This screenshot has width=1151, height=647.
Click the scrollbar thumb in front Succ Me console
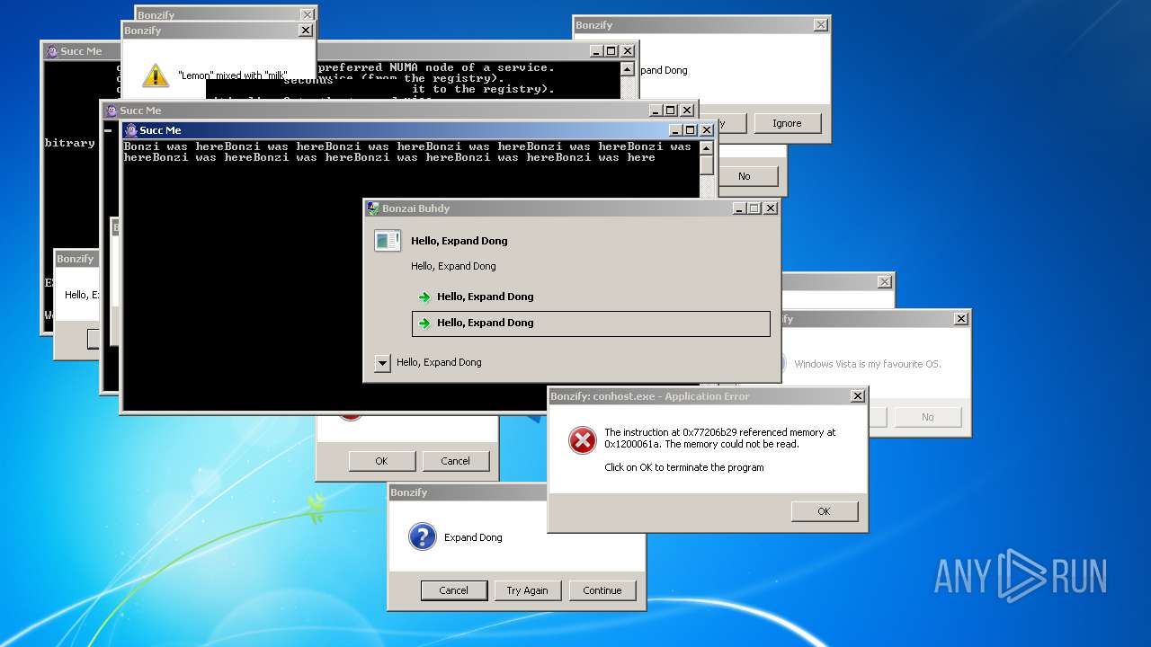tap(707, 164)
